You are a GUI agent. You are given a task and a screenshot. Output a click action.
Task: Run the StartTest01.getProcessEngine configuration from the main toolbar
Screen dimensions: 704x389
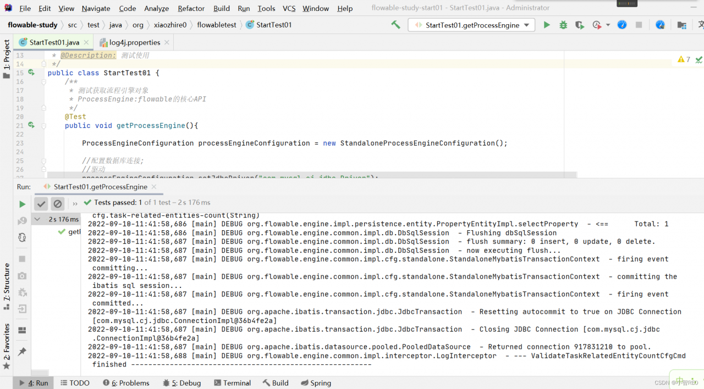coord(546,25)
